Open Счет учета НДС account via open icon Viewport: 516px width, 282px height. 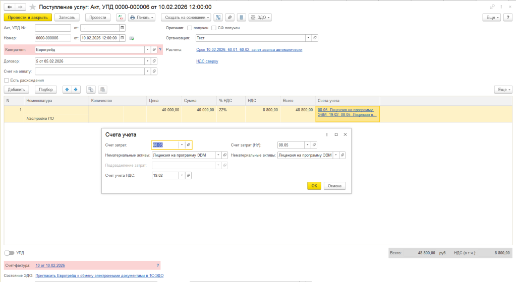tap(189, 176)
